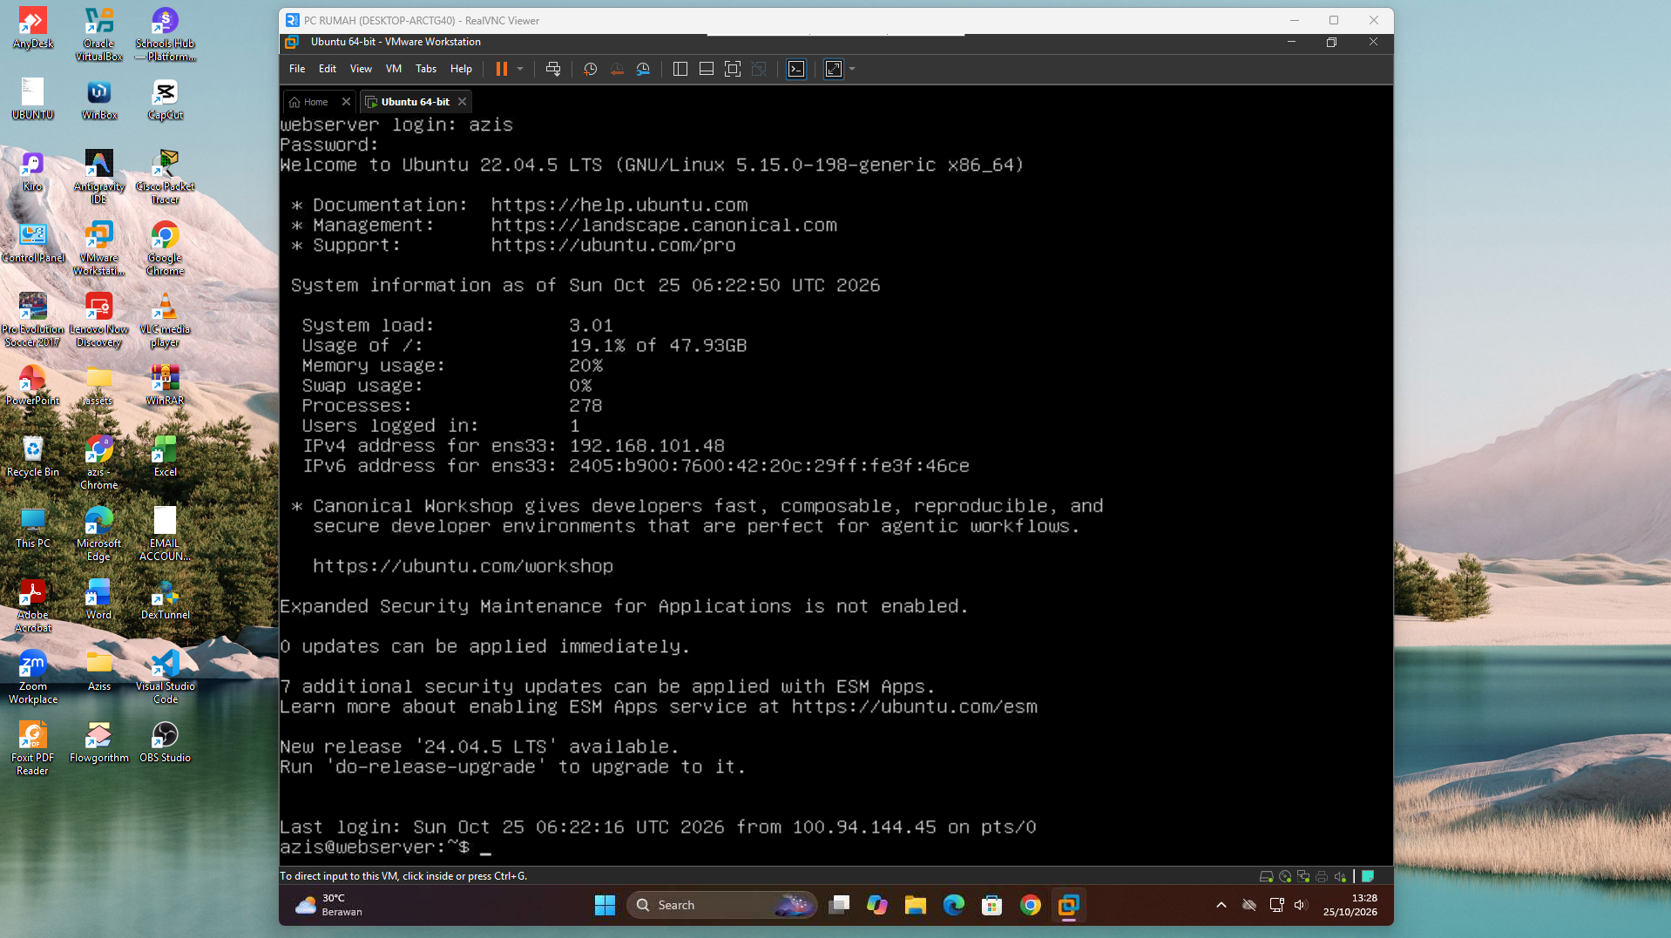Viewport: 1671px width, 938px height.
Task: Launch Microsoft Edge from the taskbar
Action: [x=954, y=906]
